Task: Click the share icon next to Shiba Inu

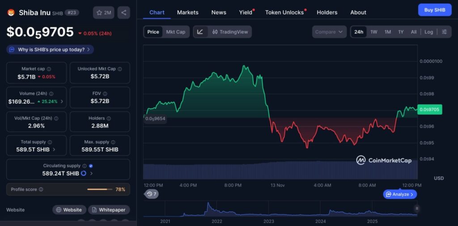Action: pos(123,12)
